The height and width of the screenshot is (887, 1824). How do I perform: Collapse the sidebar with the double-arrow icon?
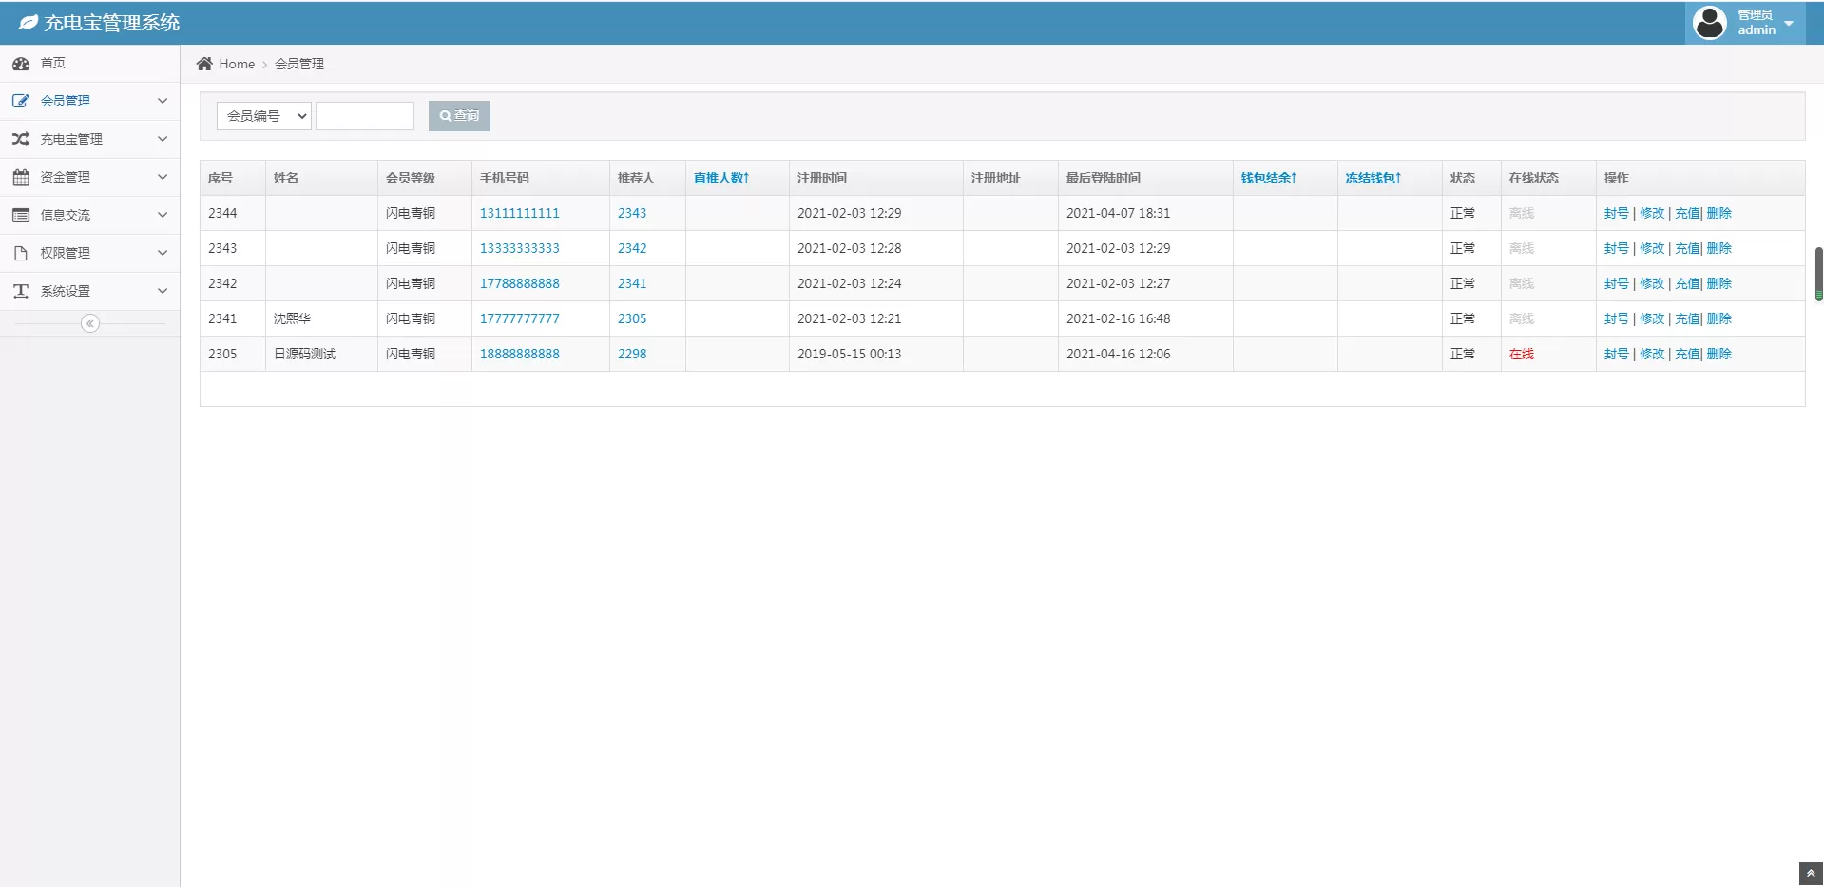tap(90, 323)
